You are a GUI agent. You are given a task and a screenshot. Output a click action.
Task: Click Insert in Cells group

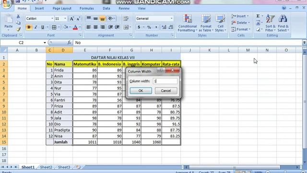click(240, 16)
